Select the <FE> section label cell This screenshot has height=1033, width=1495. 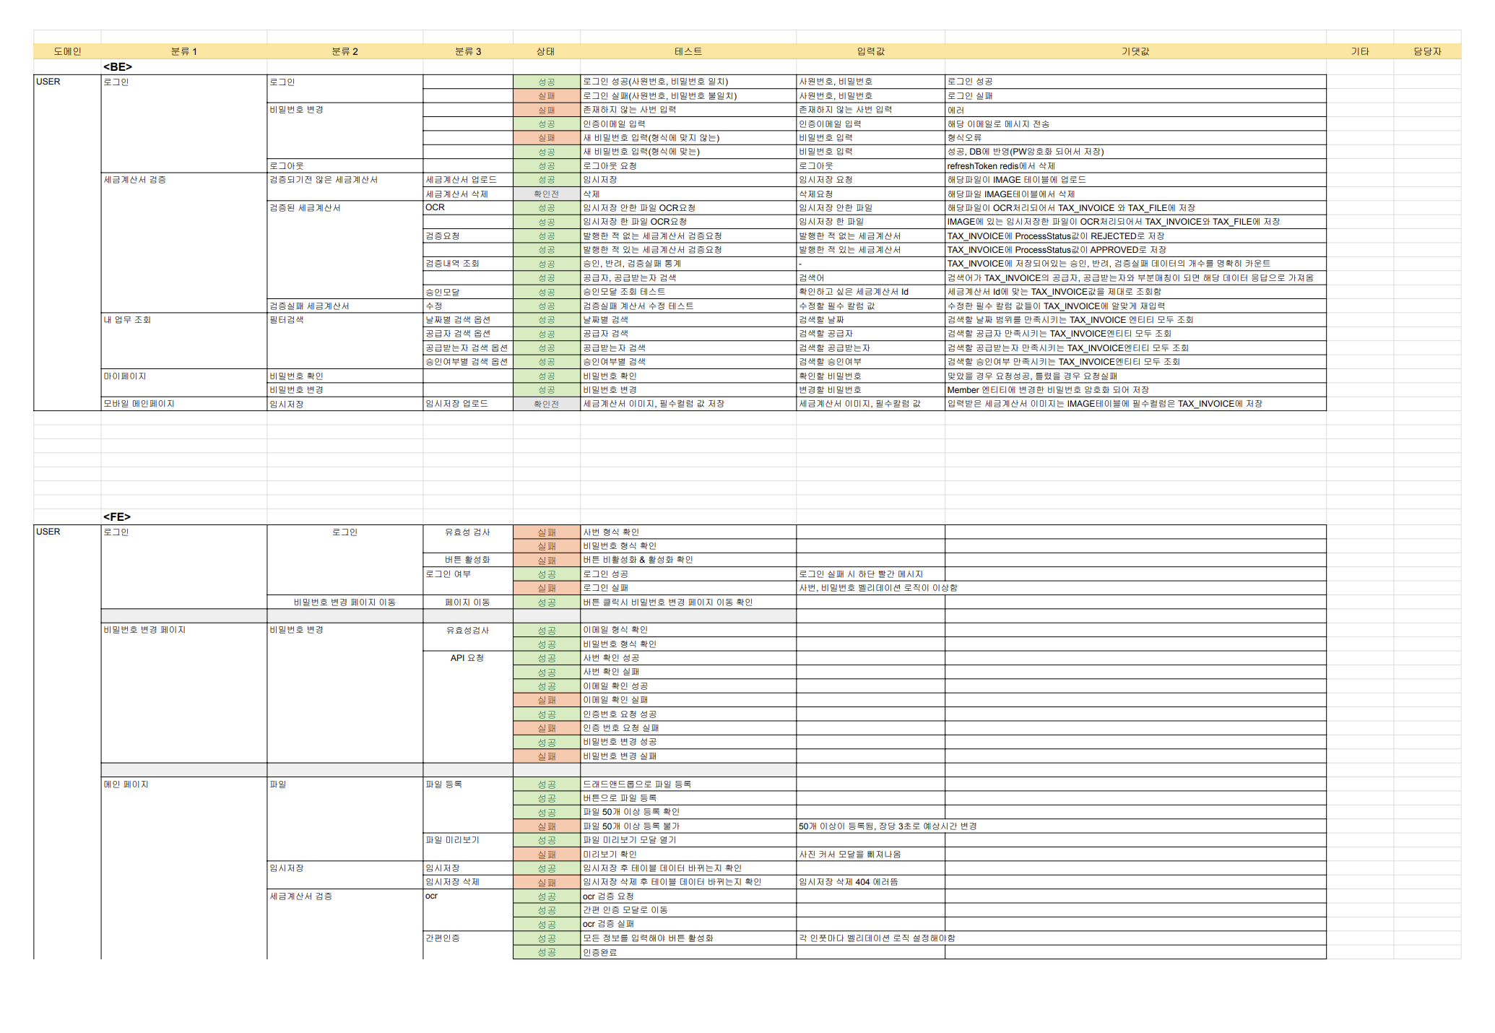117,516
